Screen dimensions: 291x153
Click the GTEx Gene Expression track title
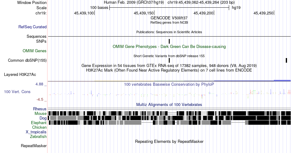(x=169, y=65)
